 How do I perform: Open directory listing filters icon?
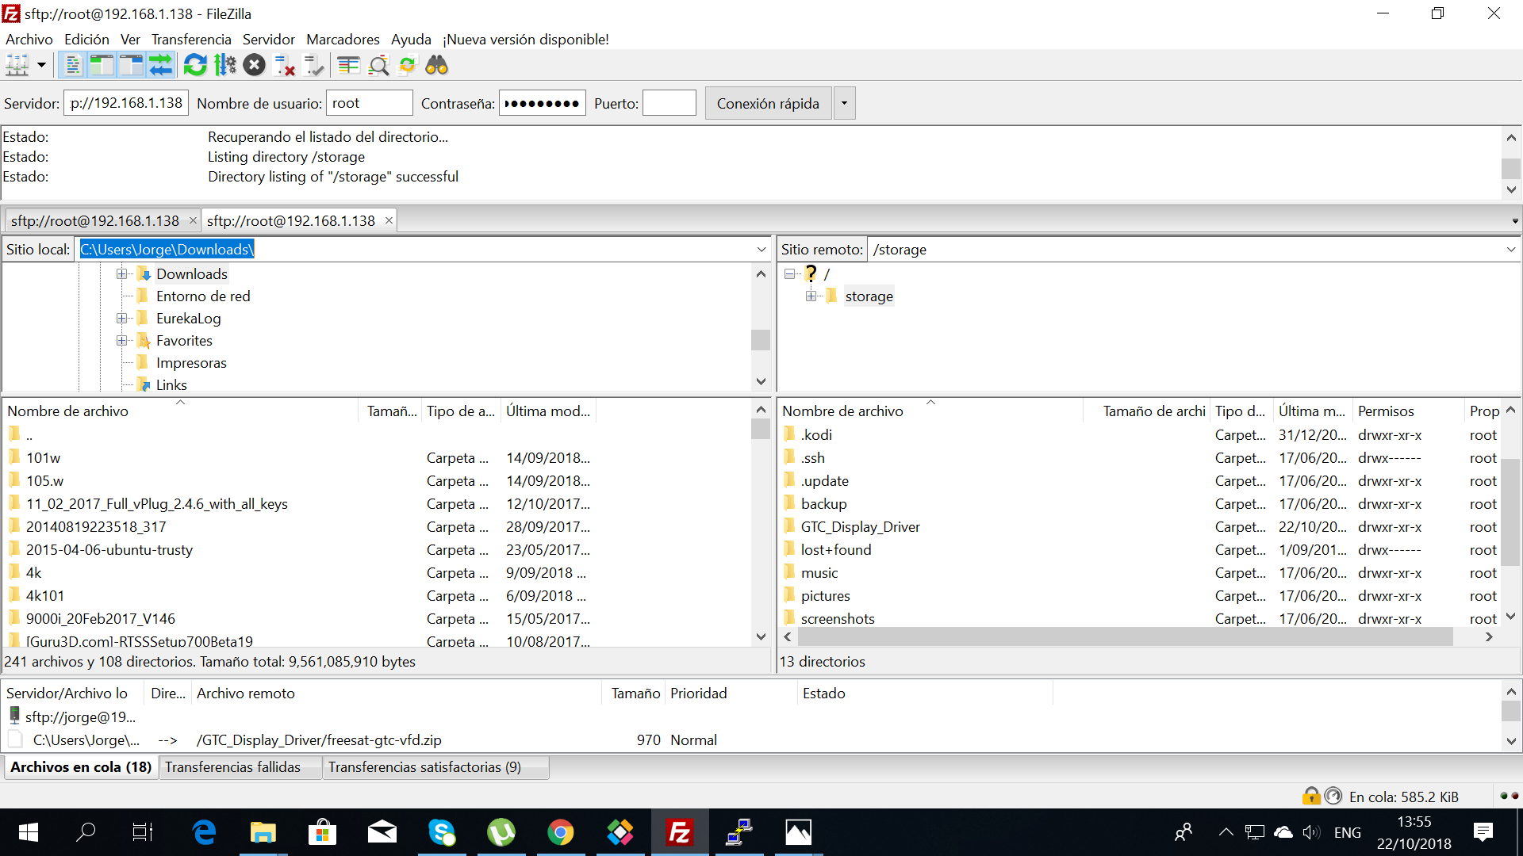point(348,65)
